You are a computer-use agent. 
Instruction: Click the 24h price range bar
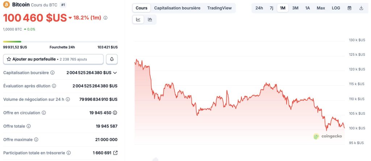(60, 42)
